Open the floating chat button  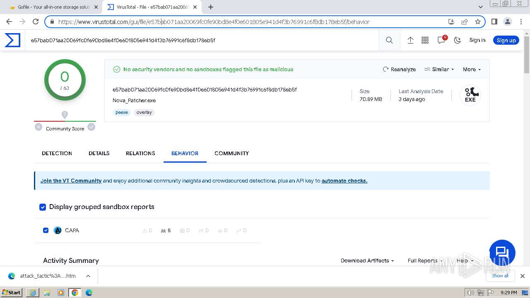502,252
